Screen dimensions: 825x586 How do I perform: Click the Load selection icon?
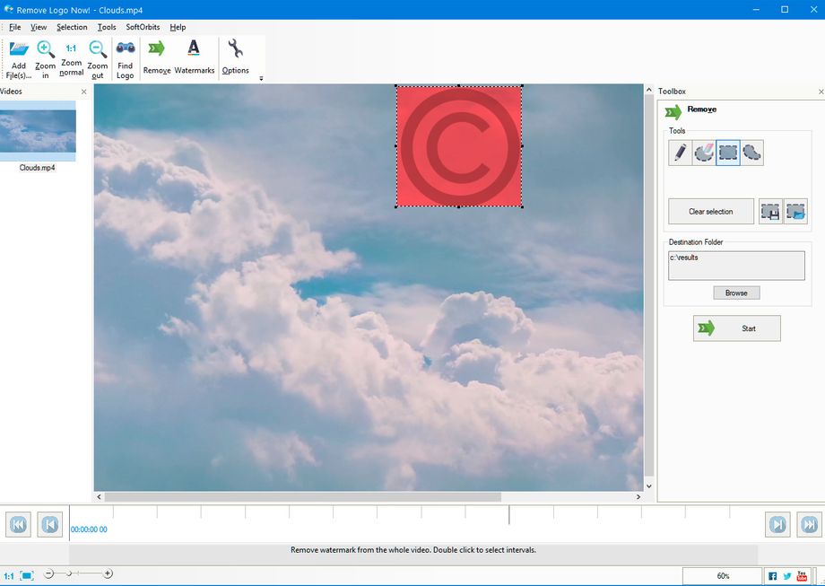point(795,212)
